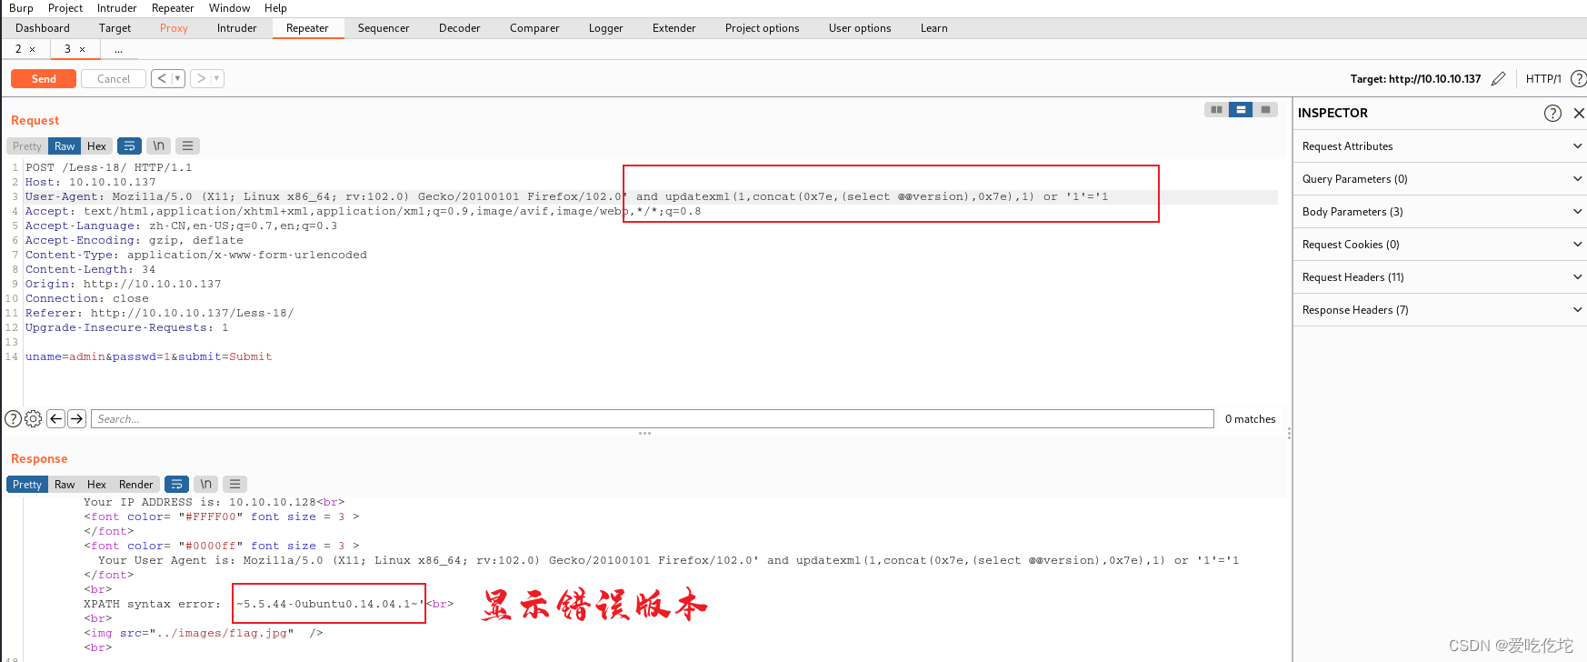The image size is (1587, 662).
Task: Open the request history forward dropdown arrow
Action: pos(217,79)
